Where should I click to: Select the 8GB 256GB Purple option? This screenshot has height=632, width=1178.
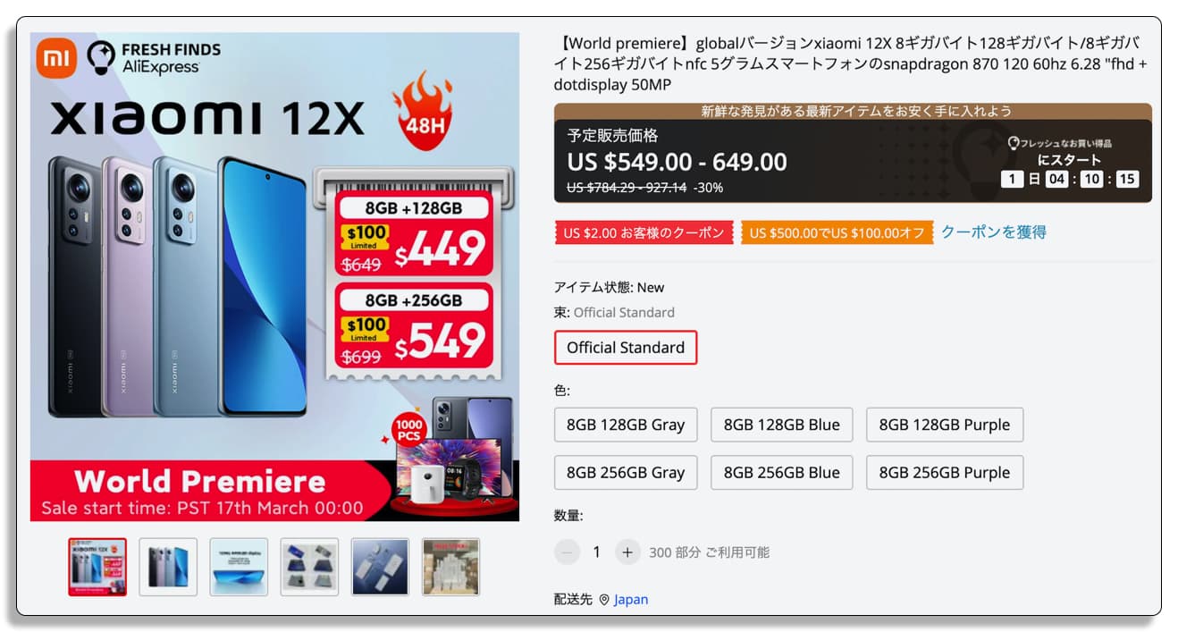[x=945, y=473]
